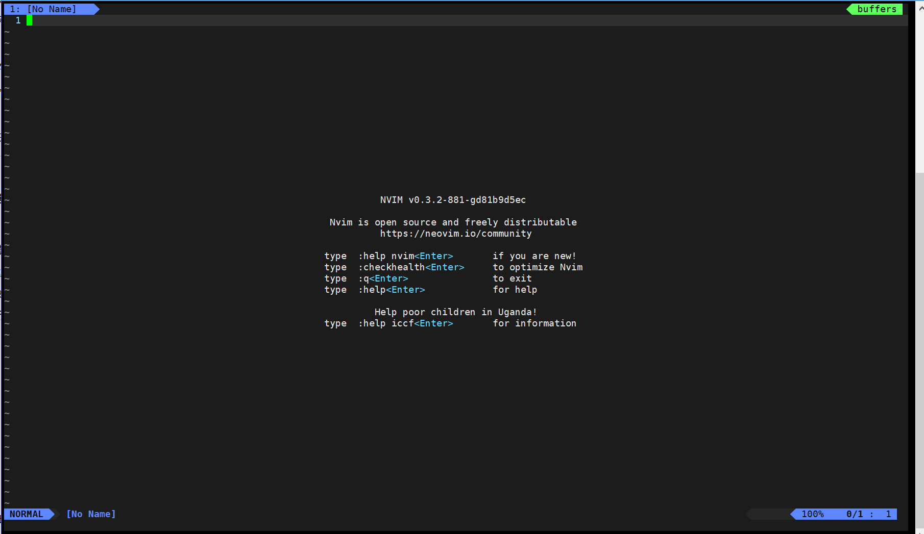This screenshot has width=924, height=534.
Task: Click the '100%' position indicator in statusline
Action: pos(813,514)
